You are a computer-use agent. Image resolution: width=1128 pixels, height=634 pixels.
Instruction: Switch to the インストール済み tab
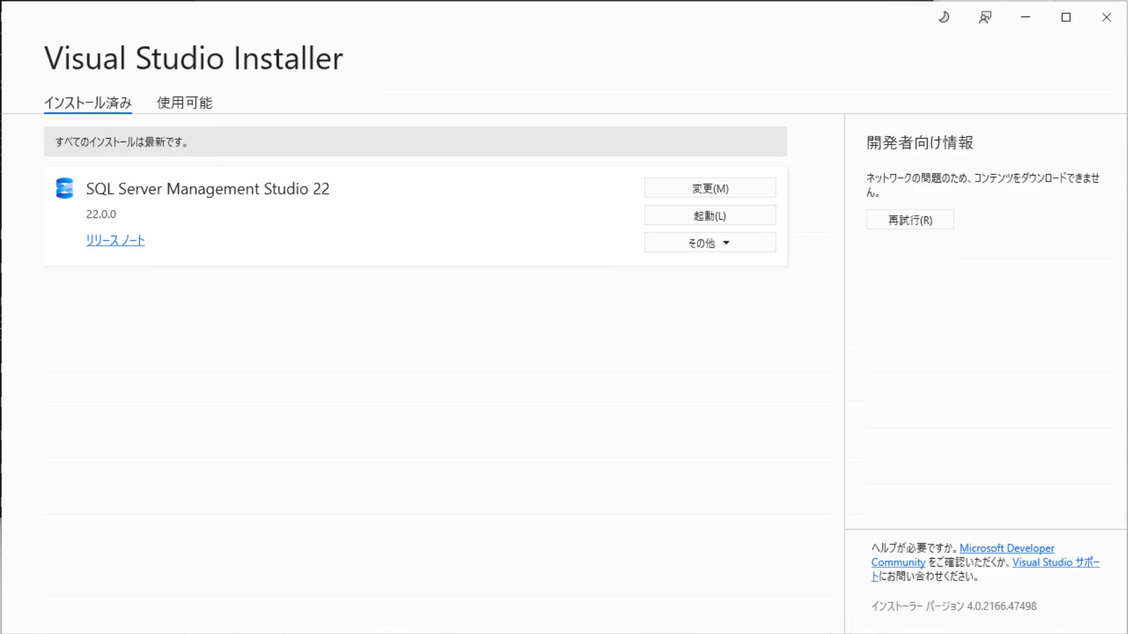click(88, 103)
